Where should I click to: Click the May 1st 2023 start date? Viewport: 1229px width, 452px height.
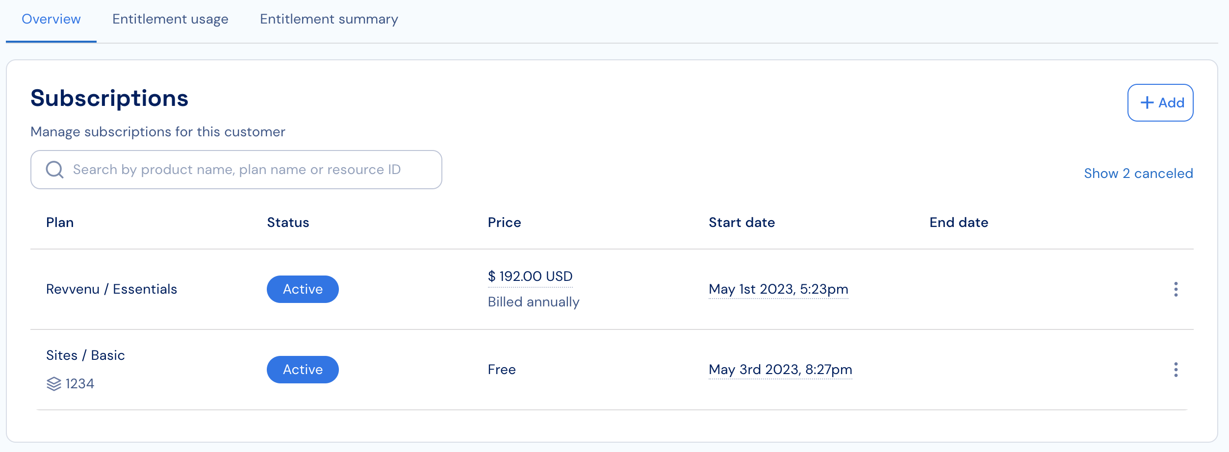pos(778,289)
